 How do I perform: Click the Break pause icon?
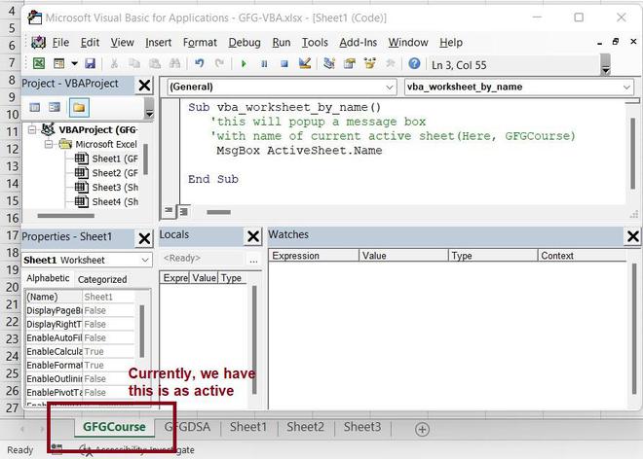point(264,64)
